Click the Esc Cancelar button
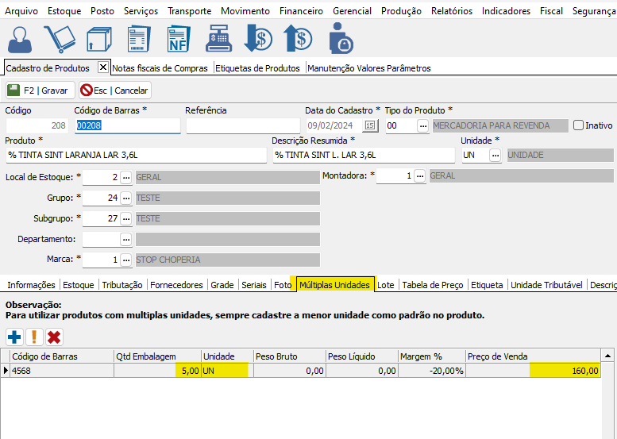 coord(114,90)
